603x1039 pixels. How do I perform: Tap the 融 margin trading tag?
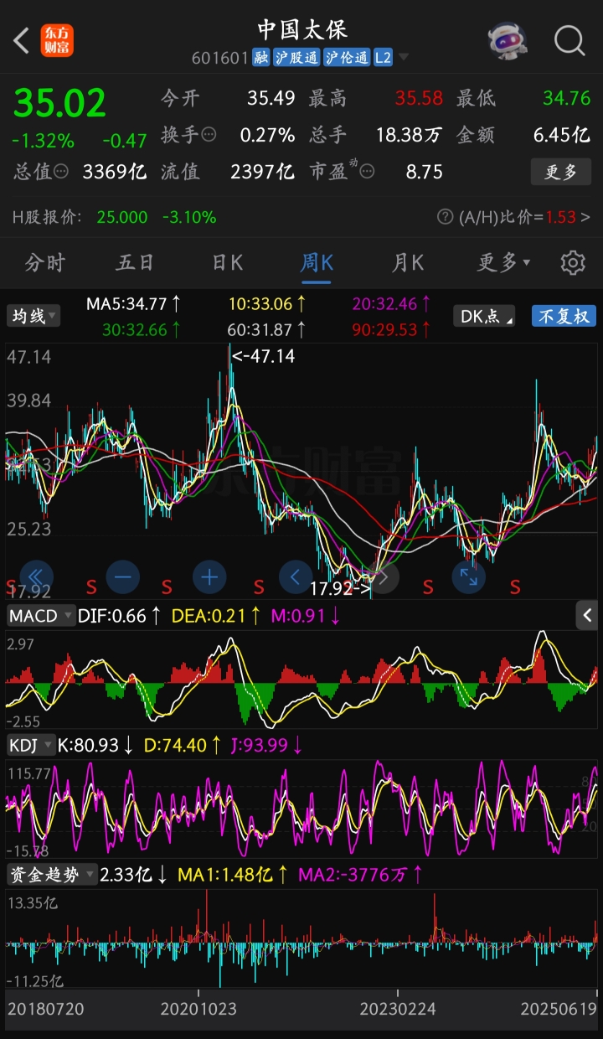pyautogui.click(x=261, y=58)
